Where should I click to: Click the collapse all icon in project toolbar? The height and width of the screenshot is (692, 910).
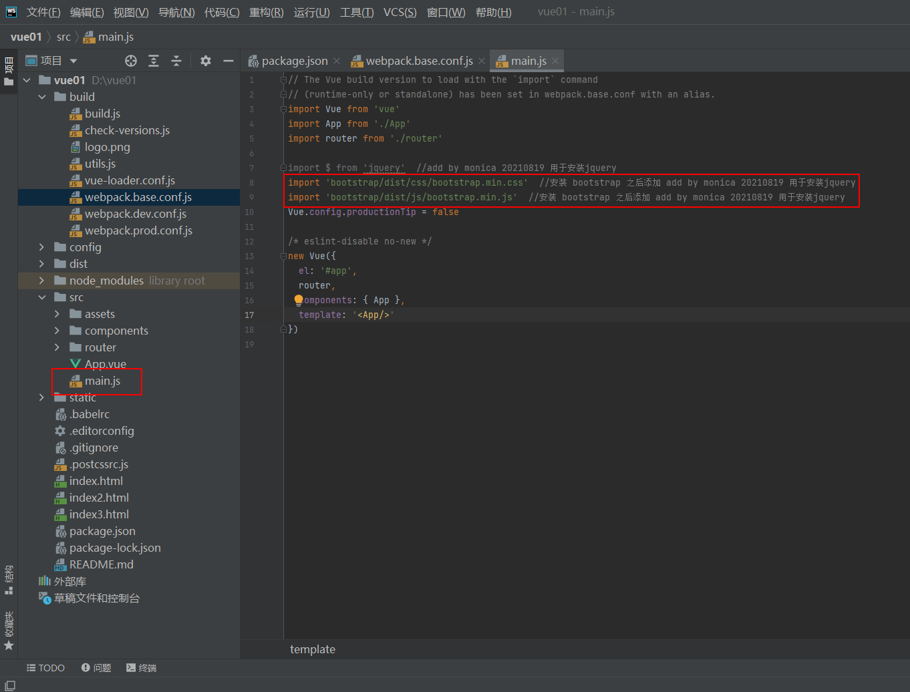click(176, 61)
